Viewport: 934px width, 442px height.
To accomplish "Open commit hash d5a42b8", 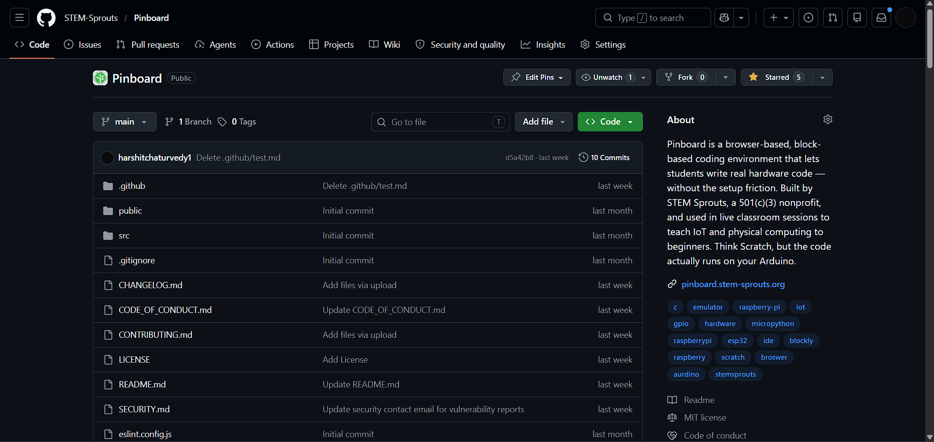I will (519, 158).
